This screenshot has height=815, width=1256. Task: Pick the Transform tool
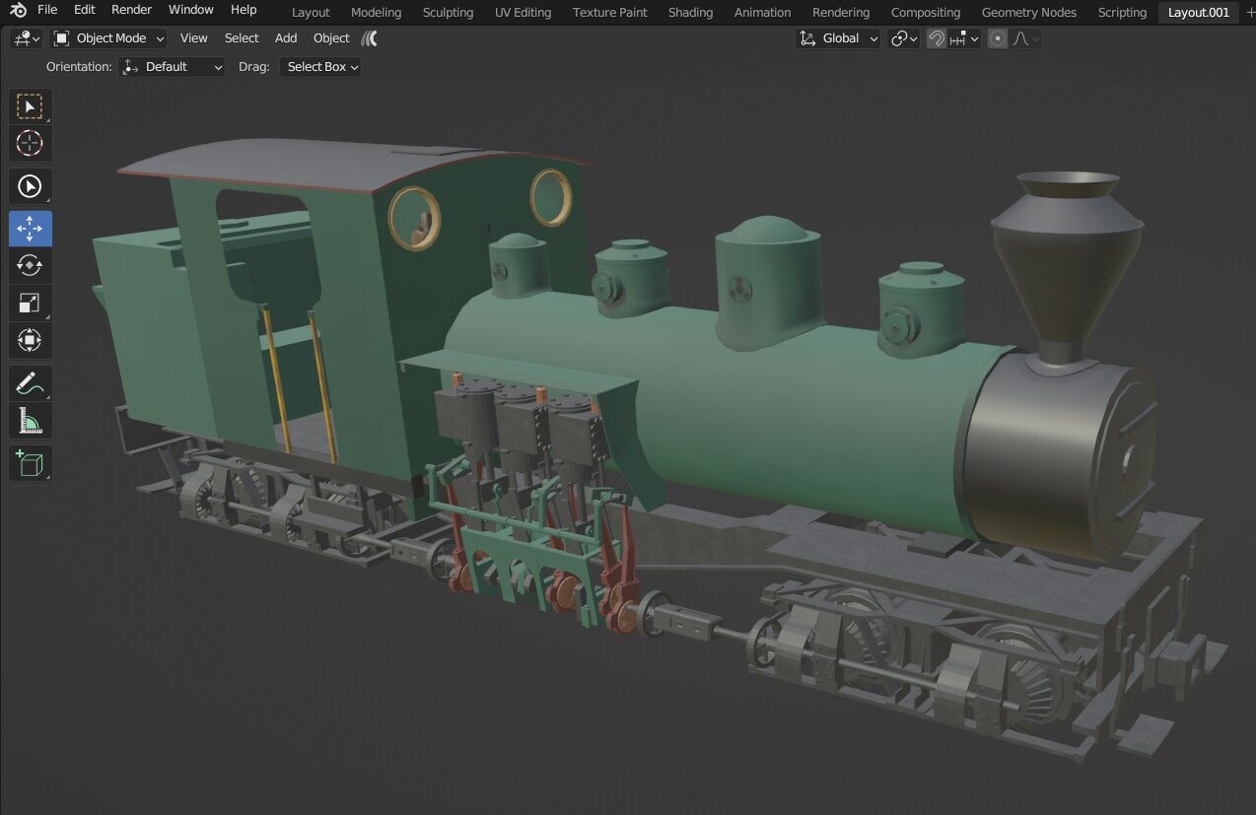[30, 341]
